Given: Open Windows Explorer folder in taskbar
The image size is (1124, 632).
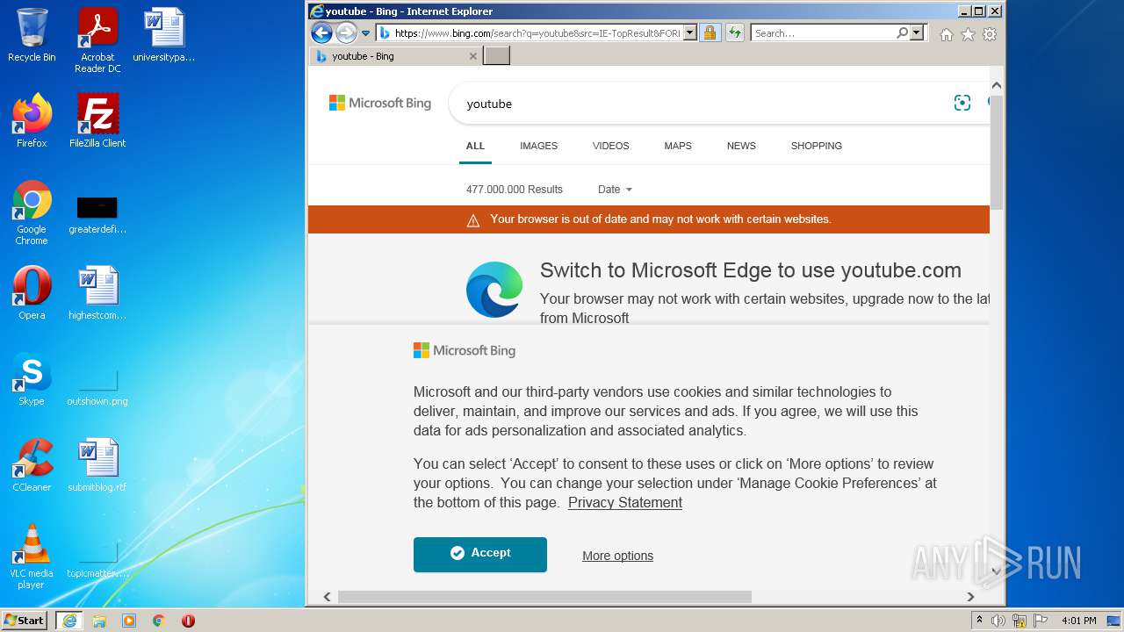Looking at the screenshot, I should point(99,621).
